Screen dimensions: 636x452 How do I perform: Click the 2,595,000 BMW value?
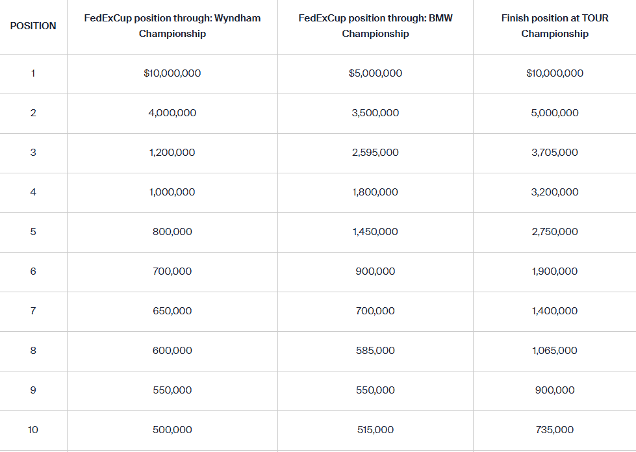coord(375,153)
